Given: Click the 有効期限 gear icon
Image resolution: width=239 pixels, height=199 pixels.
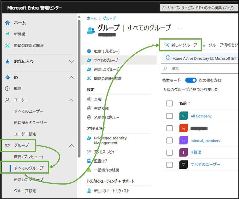Looking at the screenshot, I should click(x=89, y=108).
